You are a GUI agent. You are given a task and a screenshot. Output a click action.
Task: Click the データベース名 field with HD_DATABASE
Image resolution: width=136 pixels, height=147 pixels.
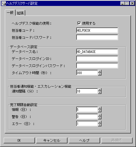click(97, 51)
